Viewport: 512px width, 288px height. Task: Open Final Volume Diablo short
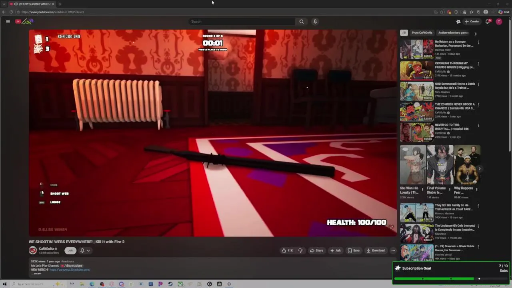(440, 165)
